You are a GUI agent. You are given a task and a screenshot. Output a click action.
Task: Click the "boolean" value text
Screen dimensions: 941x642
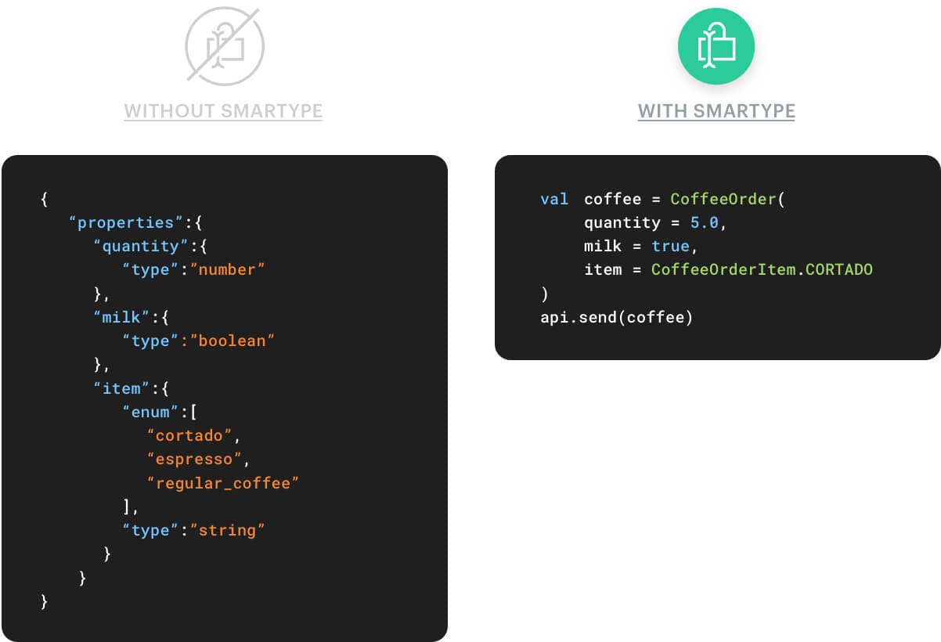(232, 341)
